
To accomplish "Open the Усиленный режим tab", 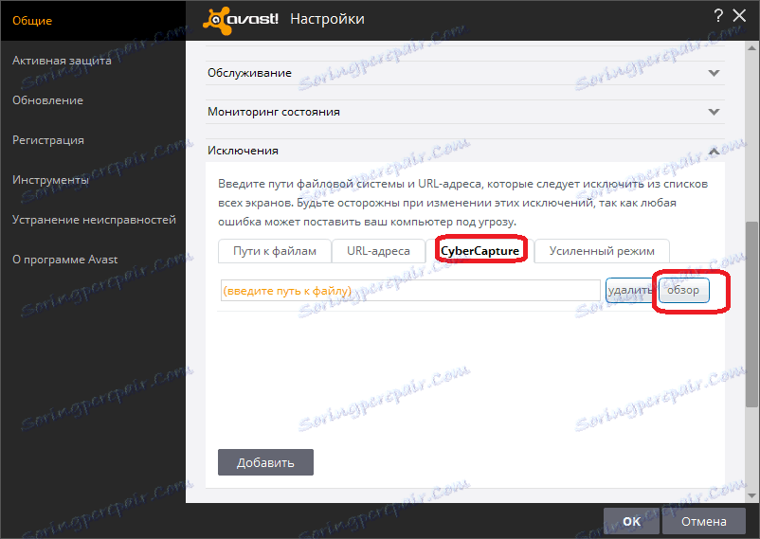I will [x=602, y=251].
